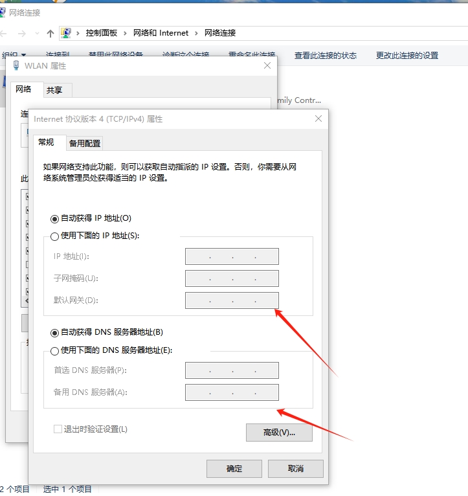Screen dimensions: 468x496
Task: Open the 高级(V)... settings button
Action: point(279,433)
